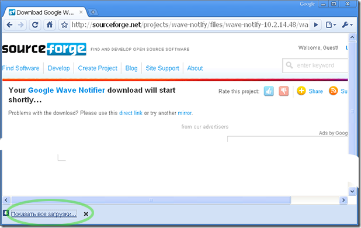
Task: Click the magnifier search icon
Action: tap(289, 65)
